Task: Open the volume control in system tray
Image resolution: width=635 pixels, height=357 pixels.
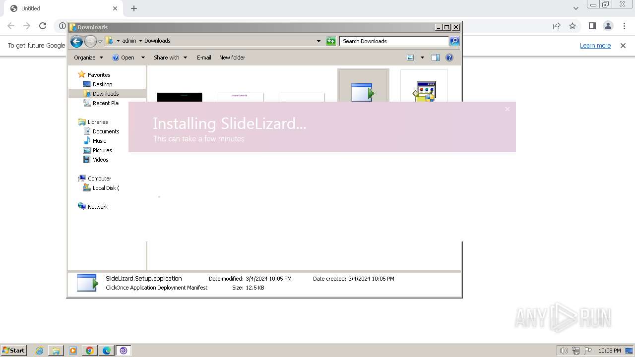Action: tap(564, 351)
